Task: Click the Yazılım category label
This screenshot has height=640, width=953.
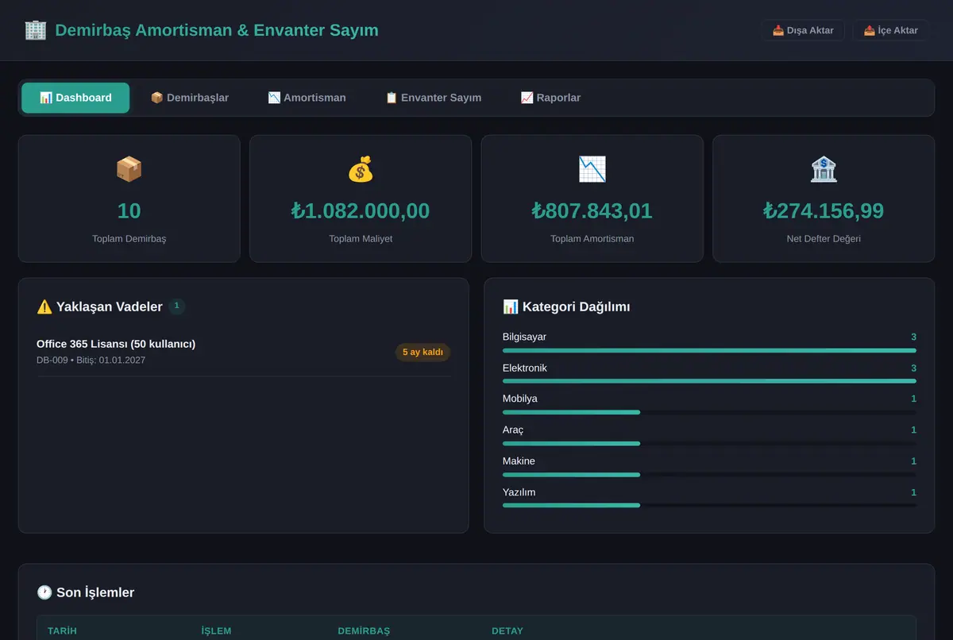Action: click(519, 492)
